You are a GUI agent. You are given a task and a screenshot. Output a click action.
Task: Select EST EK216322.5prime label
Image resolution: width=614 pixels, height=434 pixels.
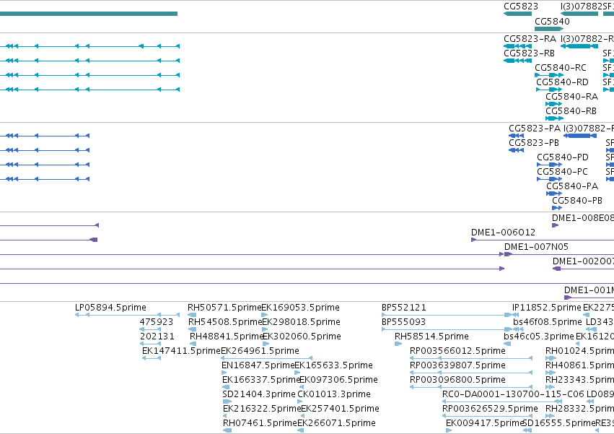(x=262, y=409)
